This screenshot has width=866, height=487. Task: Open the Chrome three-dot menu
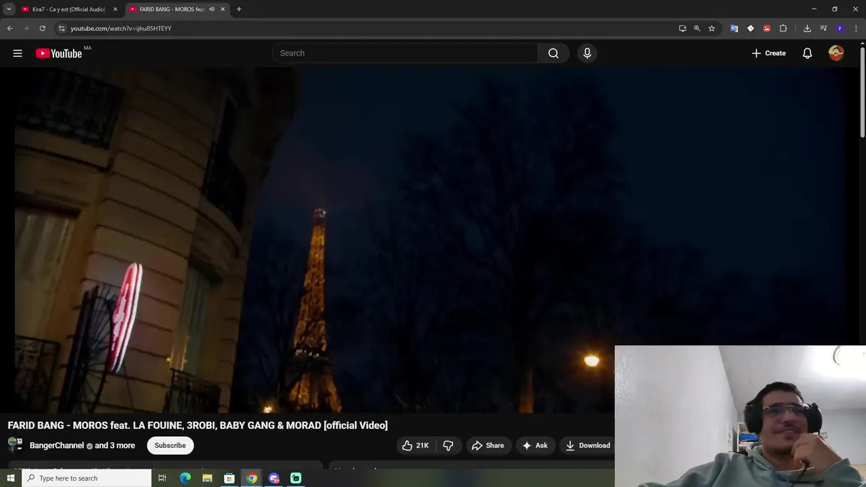(x=856, y=28)
